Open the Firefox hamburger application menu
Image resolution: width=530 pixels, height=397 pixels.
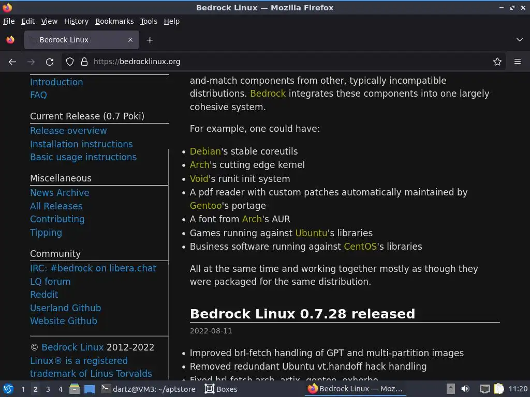[518, 62]
